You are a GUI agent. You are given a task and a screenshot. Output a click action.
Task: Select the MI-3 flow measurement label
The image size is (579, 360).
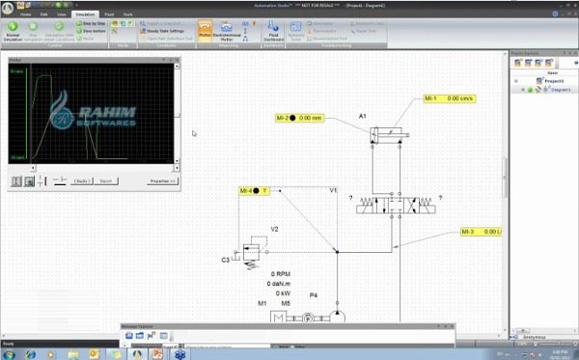[482, 232]
